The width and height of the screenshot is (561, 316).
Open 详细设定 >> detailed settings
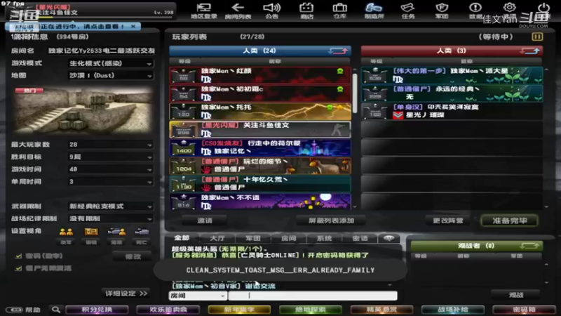(x=126, y=294)
